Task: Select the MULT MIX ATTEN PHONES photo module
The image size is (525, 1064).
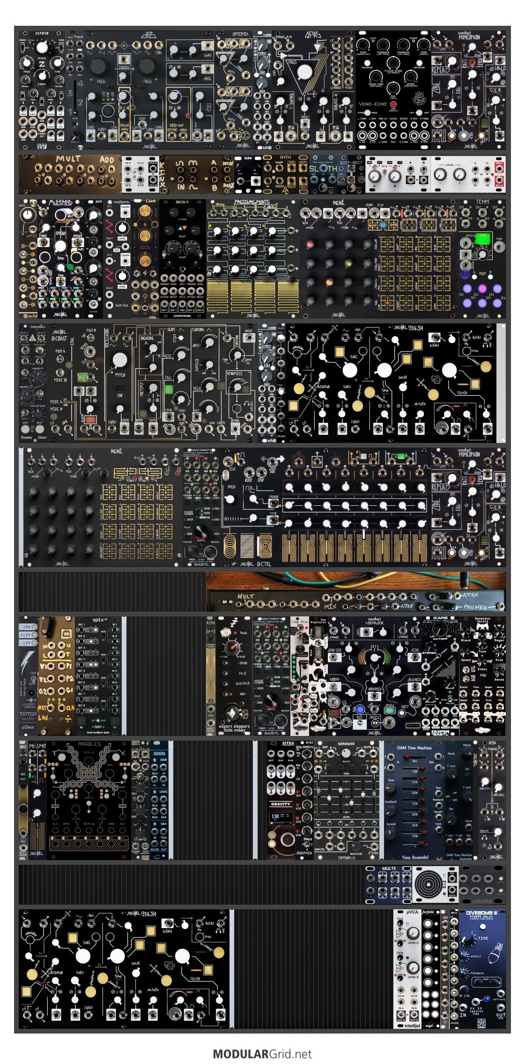Action: 356,592
